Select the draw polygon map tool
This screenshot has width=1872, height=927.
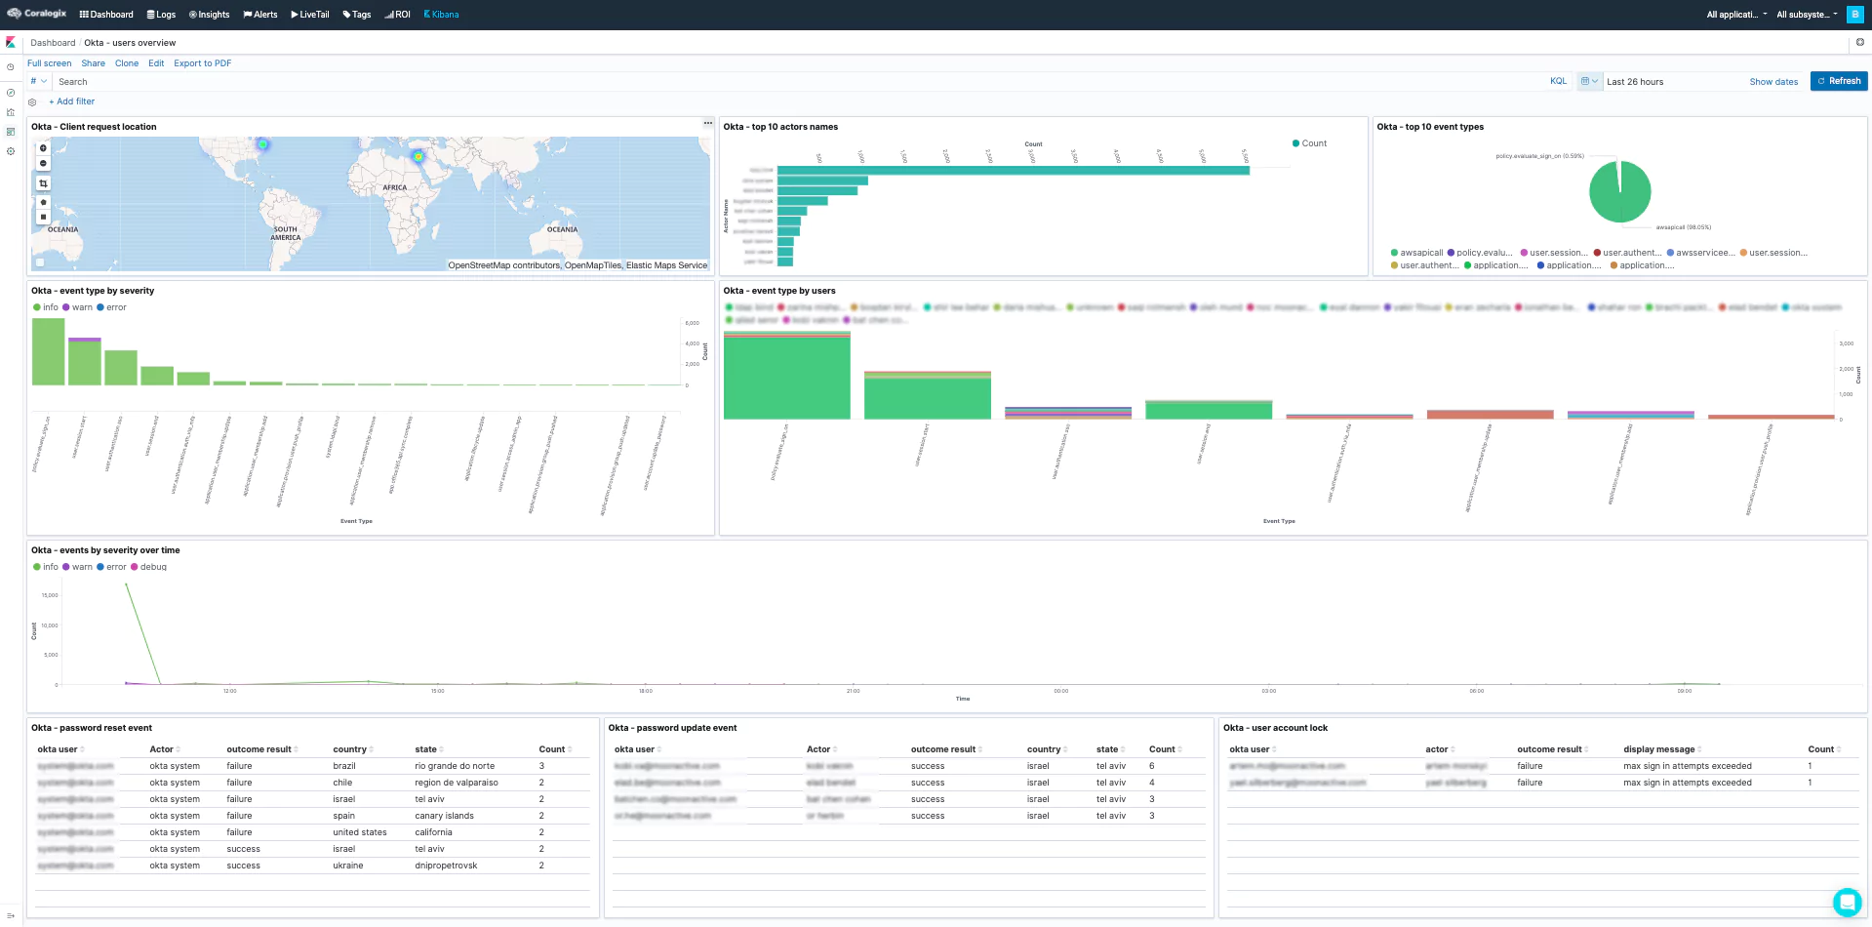[43, 202]
